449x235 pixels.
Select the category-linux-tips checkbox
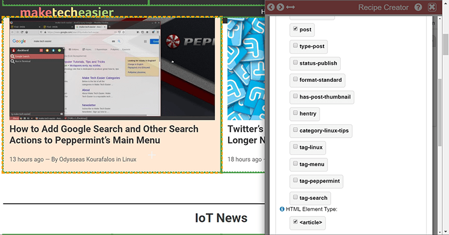pos(295,130)
